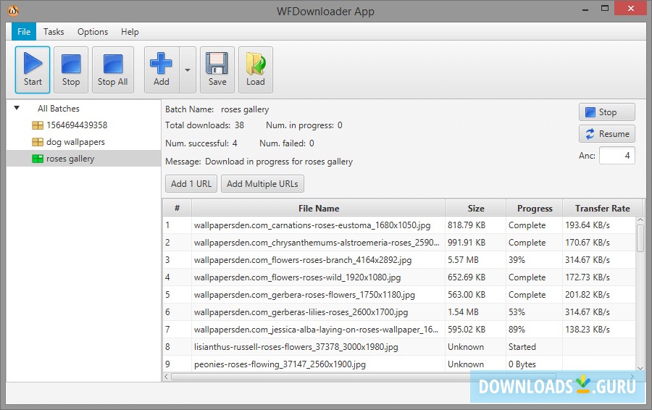Viewport: 652px width, 410px height.
Task: Select the jessica-alba-laying-on-roses-wallpaper row
Action: point(399,330)
